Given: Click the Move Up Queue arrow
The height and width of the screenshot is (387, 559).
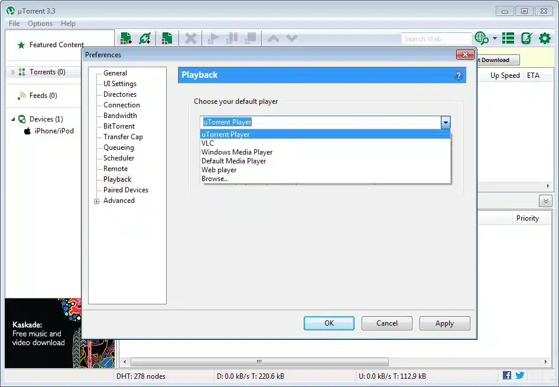Looking at the screenshot, I should click(274, 38).
